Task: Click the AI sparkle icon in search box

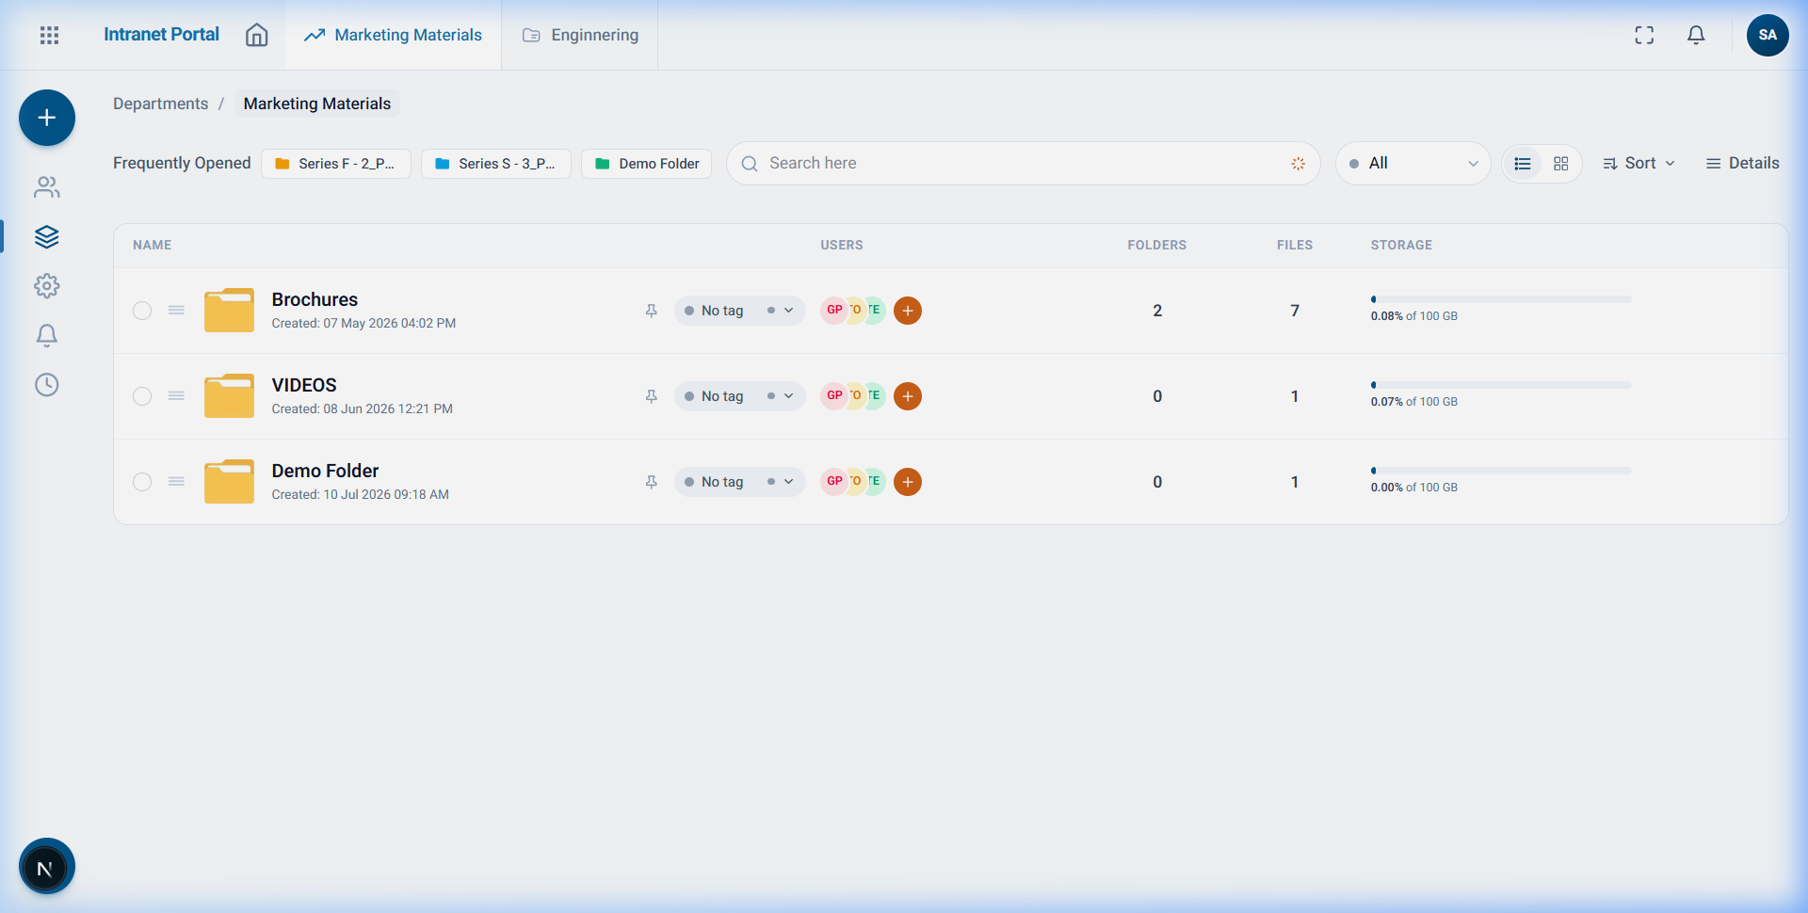Action: 1298,164
